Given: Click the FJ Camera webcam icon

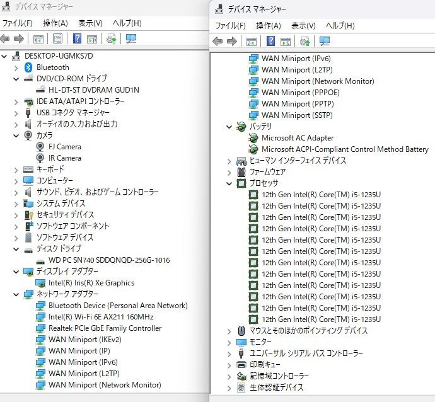Looking at the screenshot, I should click(x=40, y=147).
